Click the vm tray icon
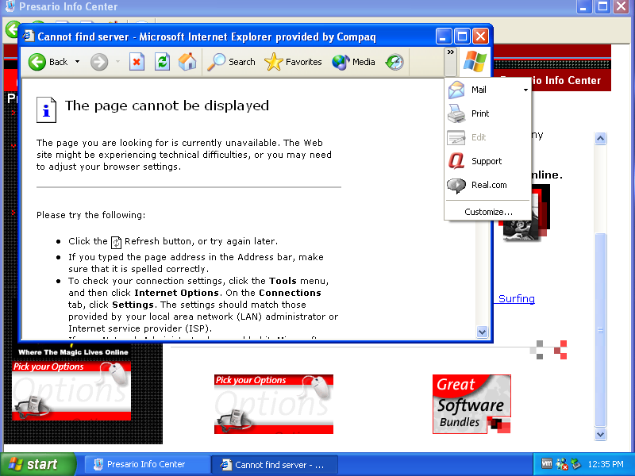 [x=547, y=463]
